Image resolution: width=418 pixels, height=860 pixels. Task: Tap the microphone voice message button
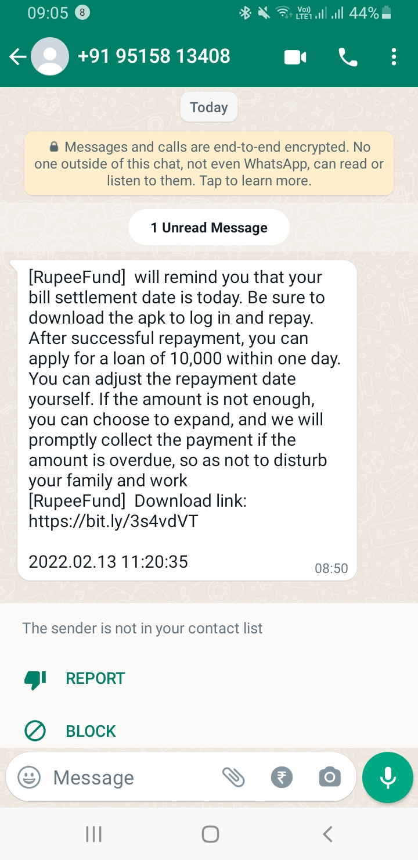[388, 777]
